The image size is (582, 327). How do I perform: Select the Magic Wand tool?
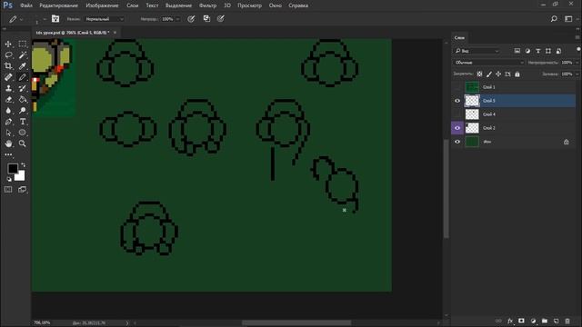22,55
